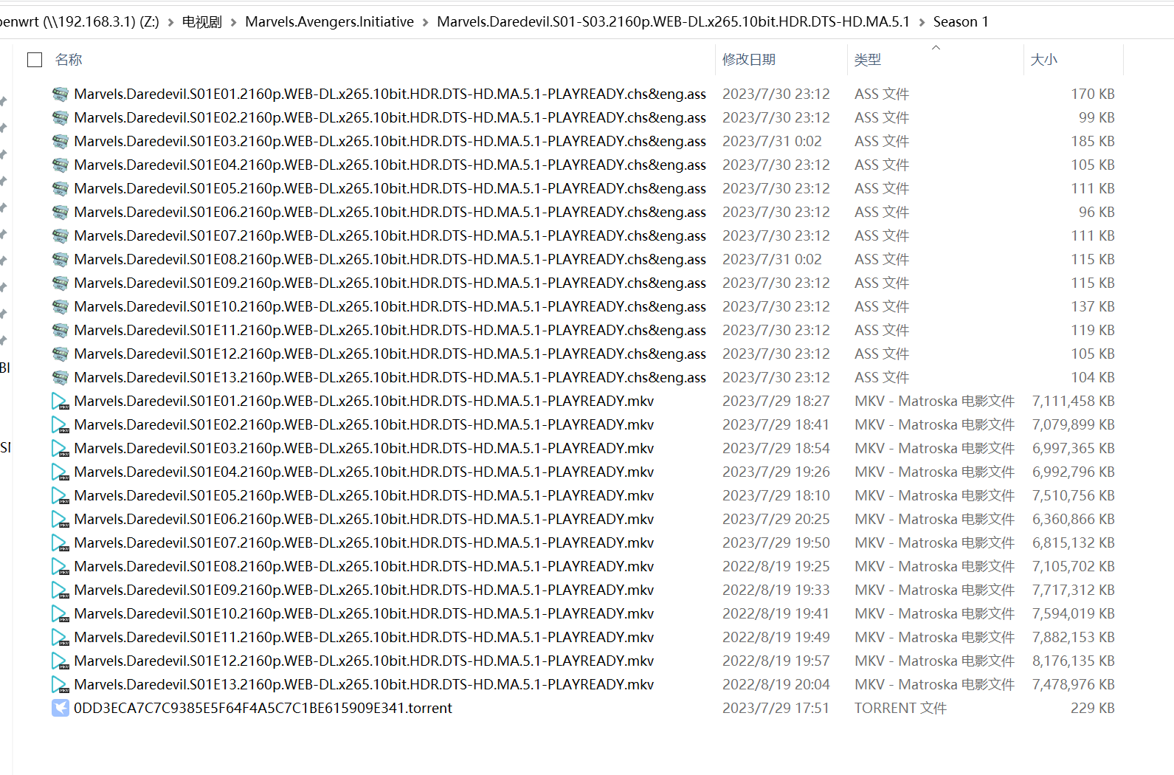Click the S01E11 .ass subtitle file icon
The width and height of the screenshot is (1174, 775).
[61, 330]
